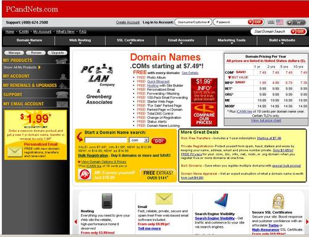Click View Domain Options & Prices link
309x237 pixels.
(103, 162)
